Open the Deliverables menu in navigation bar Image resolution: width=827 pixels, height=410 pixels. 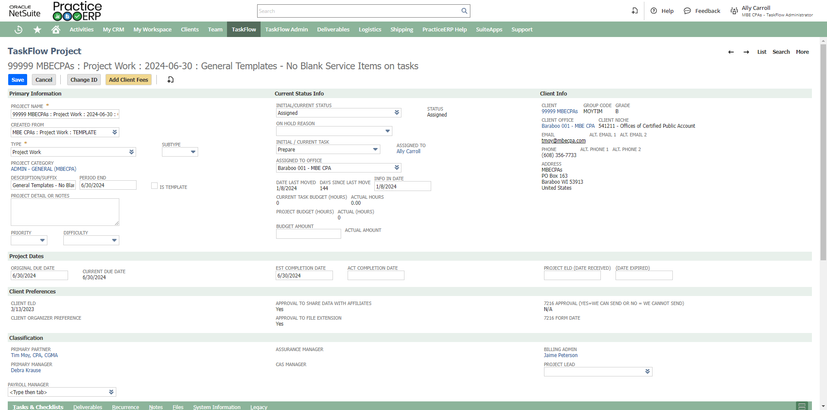(333, 30)
